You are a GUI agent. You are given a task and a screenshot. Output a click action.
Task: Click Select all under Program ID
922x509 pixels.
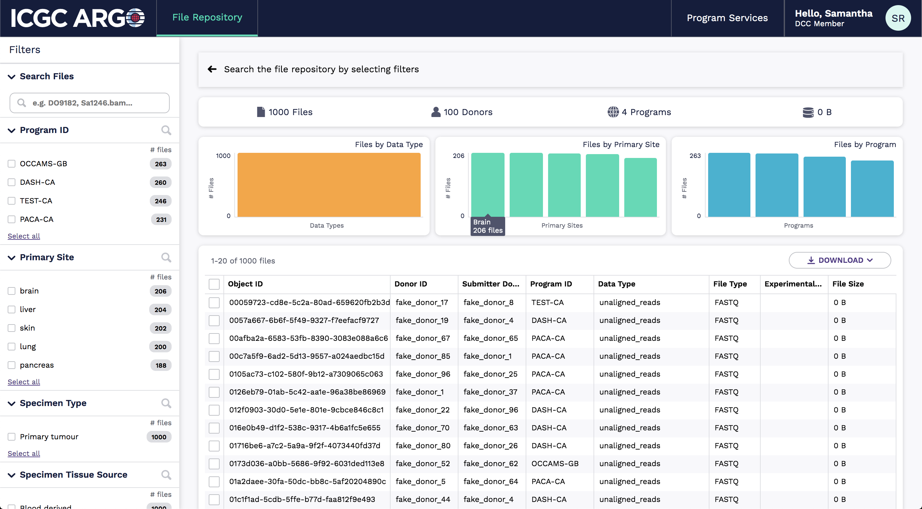pyautogui.click(x=23, y=236)
